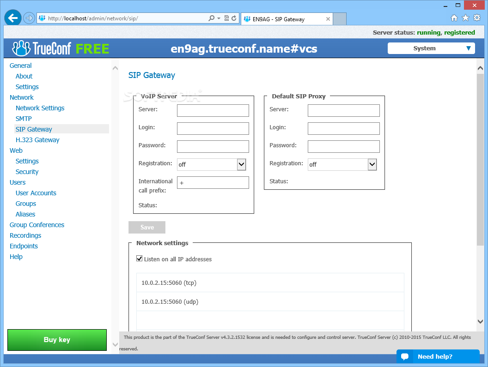Open Favorites star icon
The image size is (488, 367).
click(x=465, y=18)
